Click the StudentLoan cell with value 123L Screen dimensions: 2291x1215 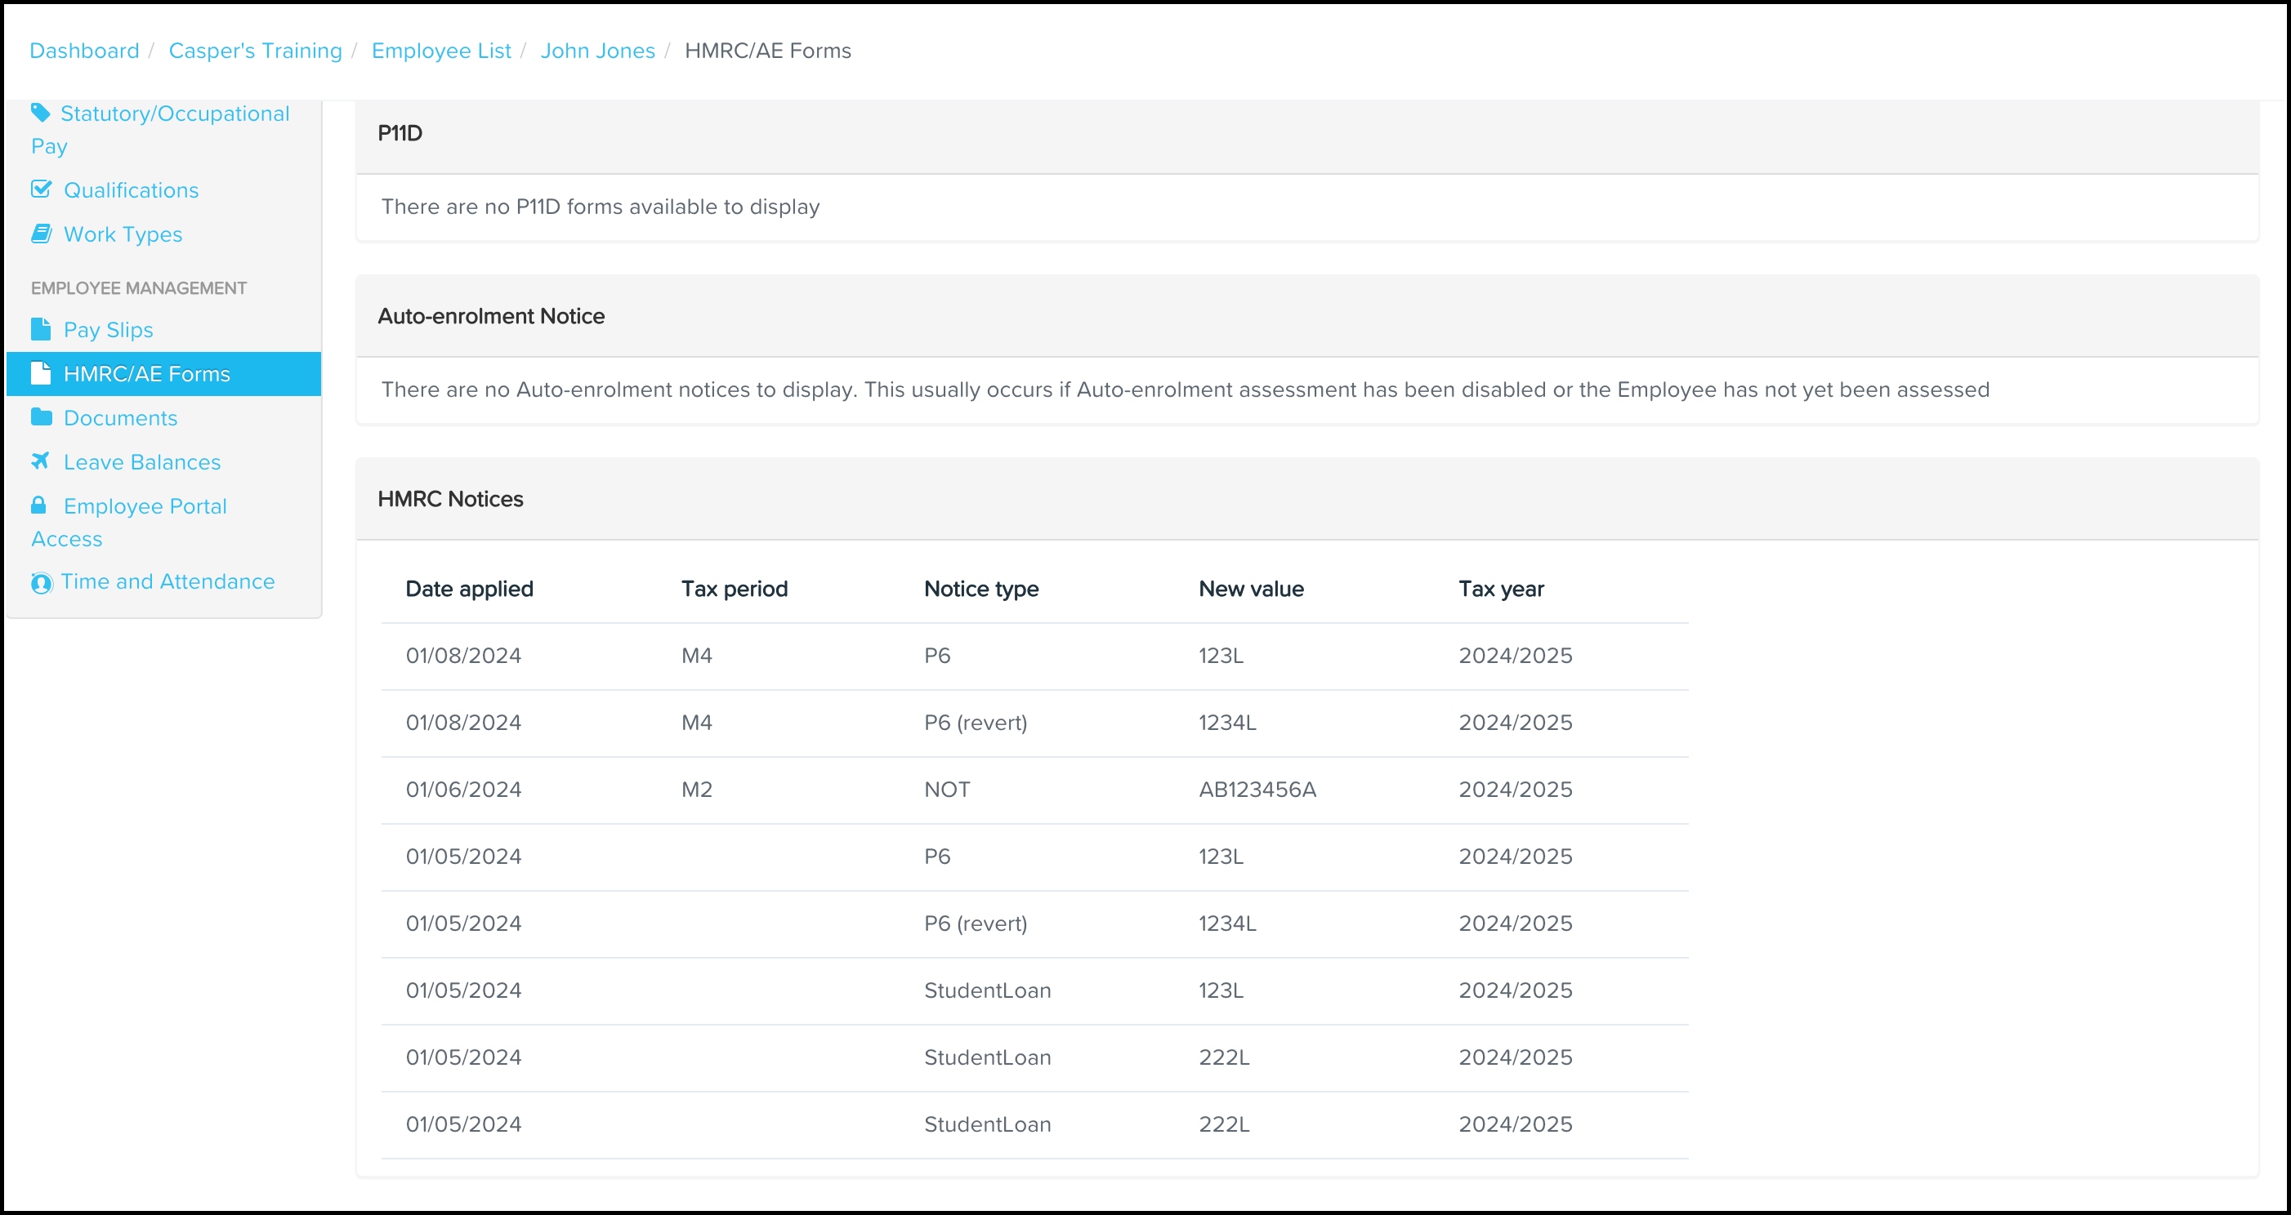(x=987, y=990)
